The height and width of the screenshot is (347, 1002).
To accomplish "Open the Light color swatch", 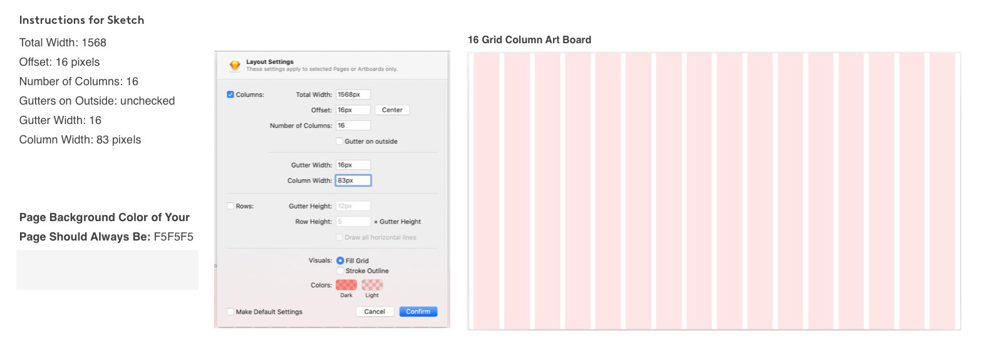I will click(x=372, y=285).
